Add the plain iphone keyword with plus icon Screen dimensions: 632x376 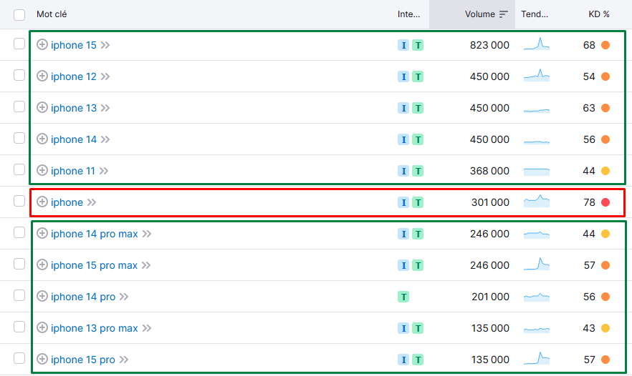click(42, 202)
